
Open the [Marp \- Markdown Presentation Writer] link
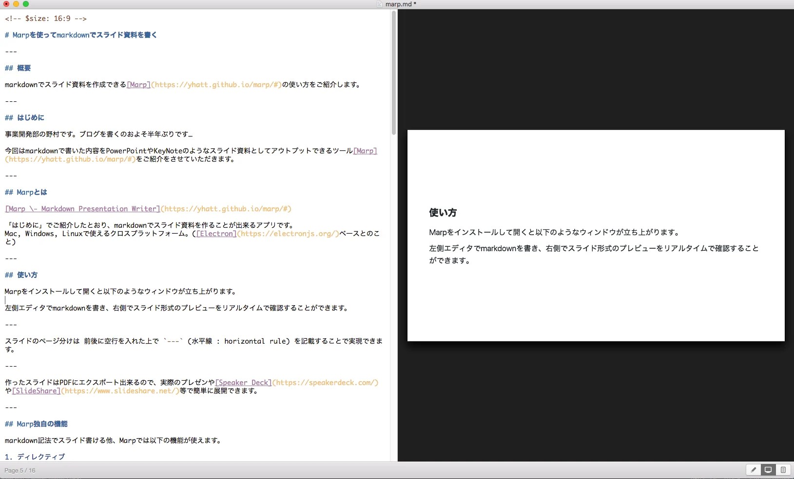click(82, 209)
